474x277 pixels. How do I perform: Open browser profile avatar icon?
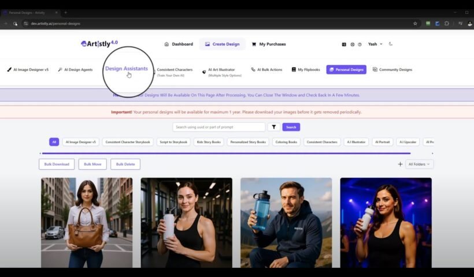[x=470, y=24]
